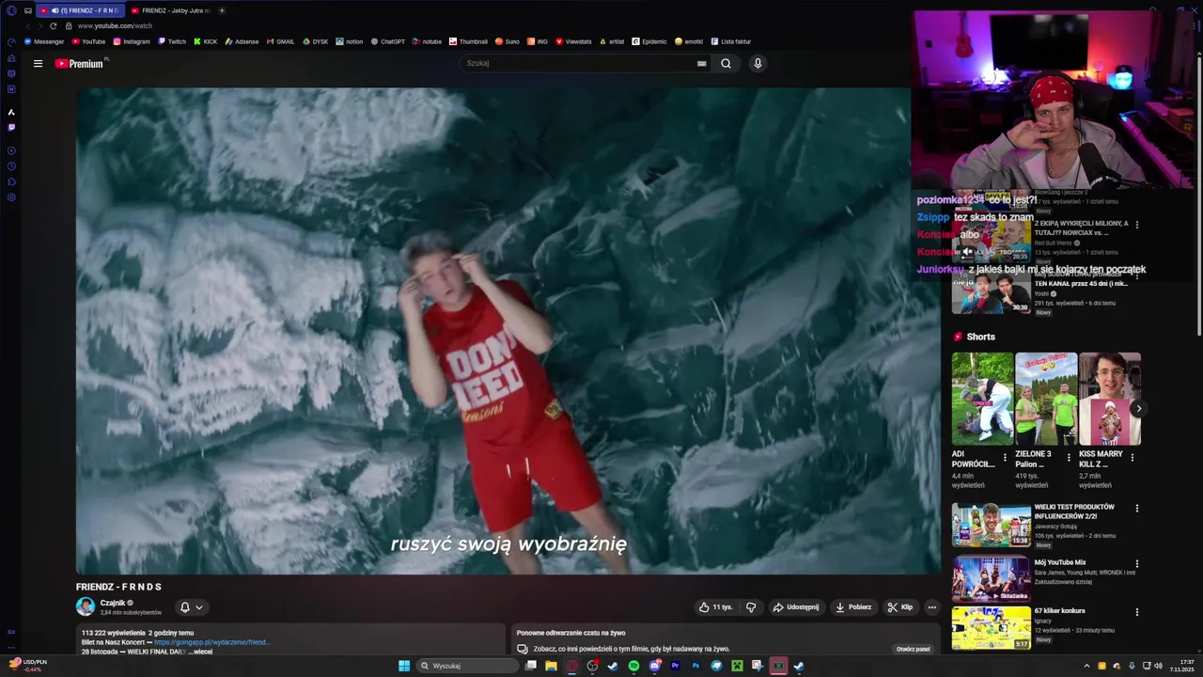Viewport: 1203px width, 677px height.
Task: Focus the Szukaj search field
Action: pos(578,63)
